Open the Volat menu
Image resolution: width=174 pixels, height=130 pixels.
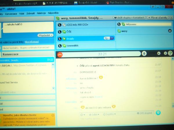pos(21,14)
